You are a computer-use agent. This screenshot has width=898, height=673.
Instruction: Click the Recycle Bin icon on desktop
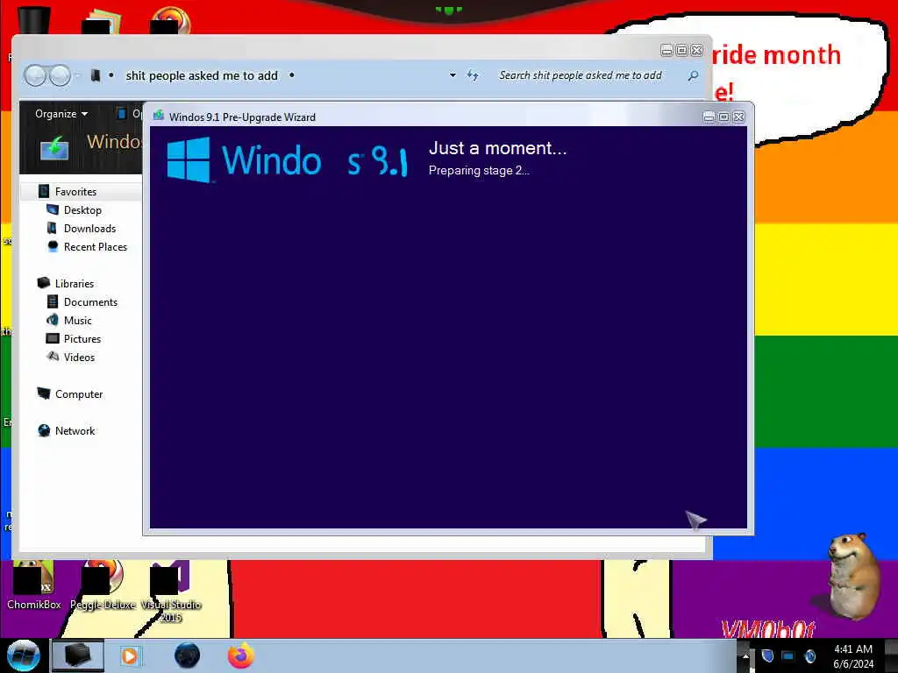[x=33, y=19]
